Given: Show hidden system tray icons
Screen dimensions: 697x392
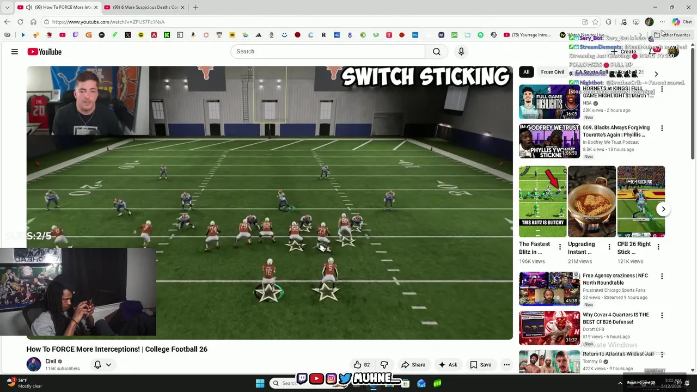Looking at the screenshot, I should click(620, 383).
